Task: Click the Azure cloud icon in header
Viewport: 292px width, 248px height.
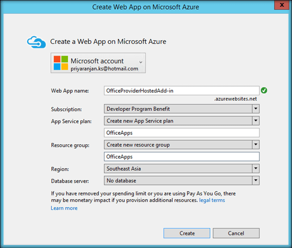Action: (36, 42)
